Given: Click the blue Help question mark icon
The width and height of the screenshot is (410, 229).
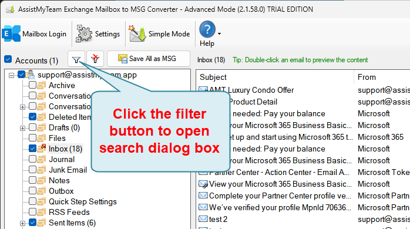Looking at the screenshot, I should [x=207, y=29].
